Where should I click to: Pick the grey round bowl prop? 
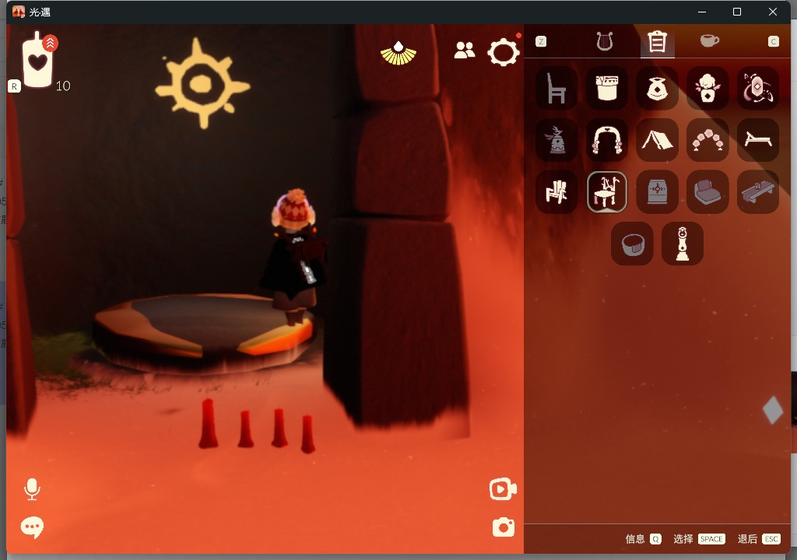point(632,243)
